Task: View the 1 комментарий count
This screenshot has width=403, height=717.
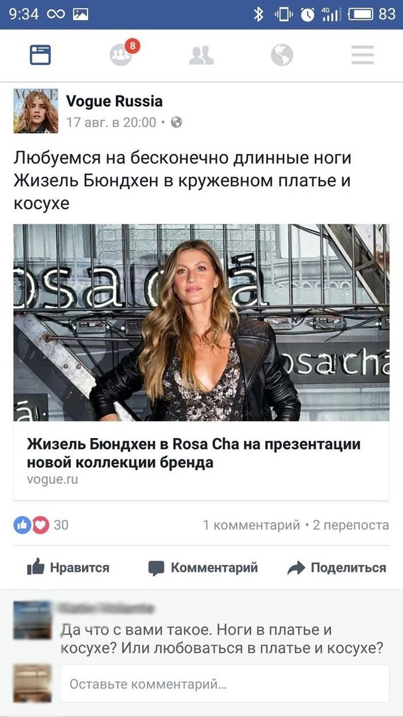Action: point(251,525)
